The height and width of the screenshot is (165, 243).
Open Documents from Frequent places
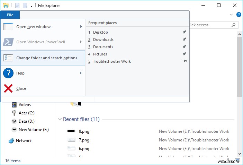point(103,47)
